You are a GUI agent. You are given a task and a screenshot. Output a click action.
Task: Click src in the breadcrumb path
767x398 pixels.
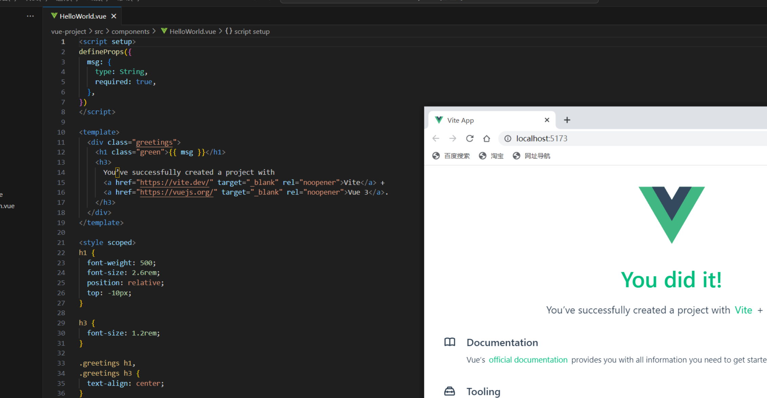click(99, 31)
